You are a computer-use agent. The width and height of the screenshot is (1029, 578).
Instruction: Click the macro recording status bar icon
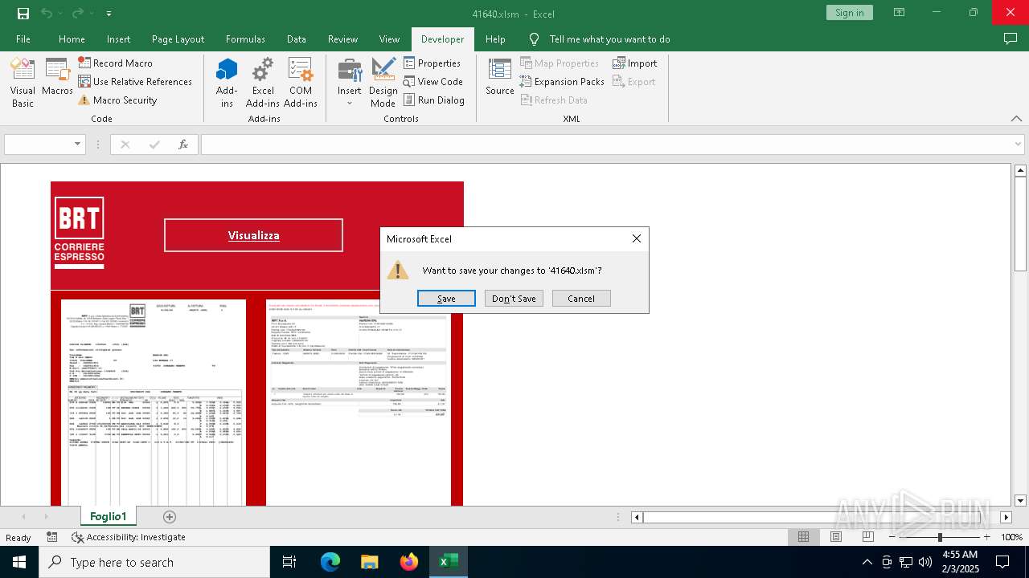pyautogui.click(x=52, y=537)
